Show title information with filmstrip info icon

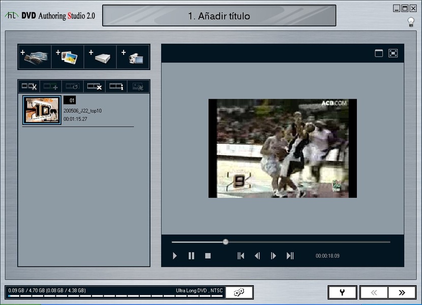[116, 86]
